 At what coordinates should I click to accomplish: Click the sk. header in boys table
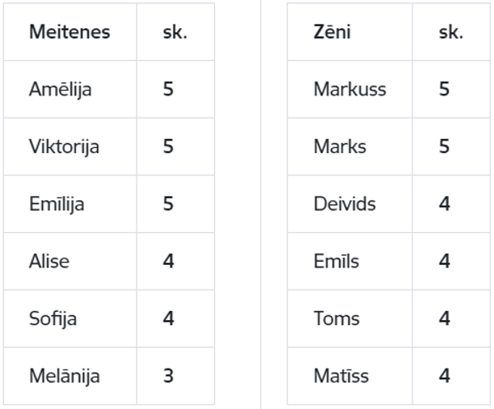coord(451,32)
